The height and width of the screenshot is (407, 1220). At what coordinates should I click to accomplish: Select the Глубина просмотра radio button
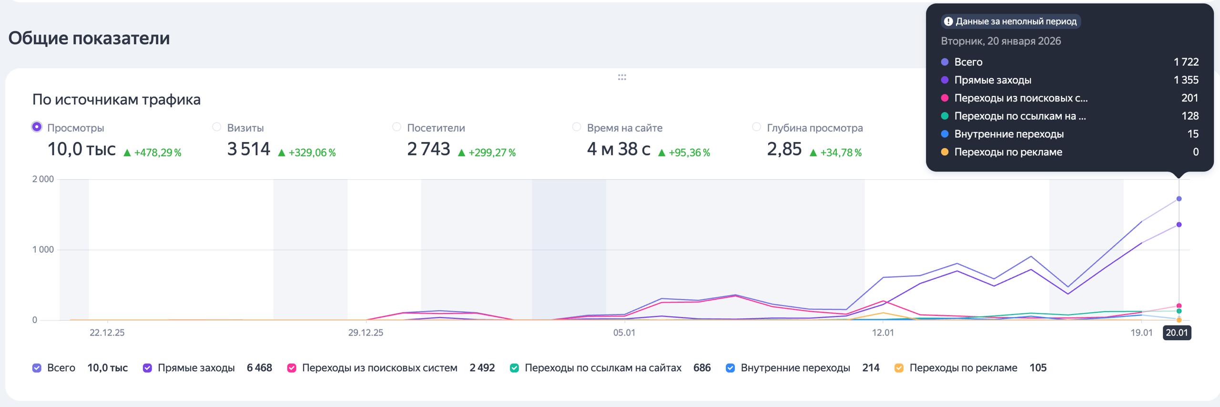point(756,127)
